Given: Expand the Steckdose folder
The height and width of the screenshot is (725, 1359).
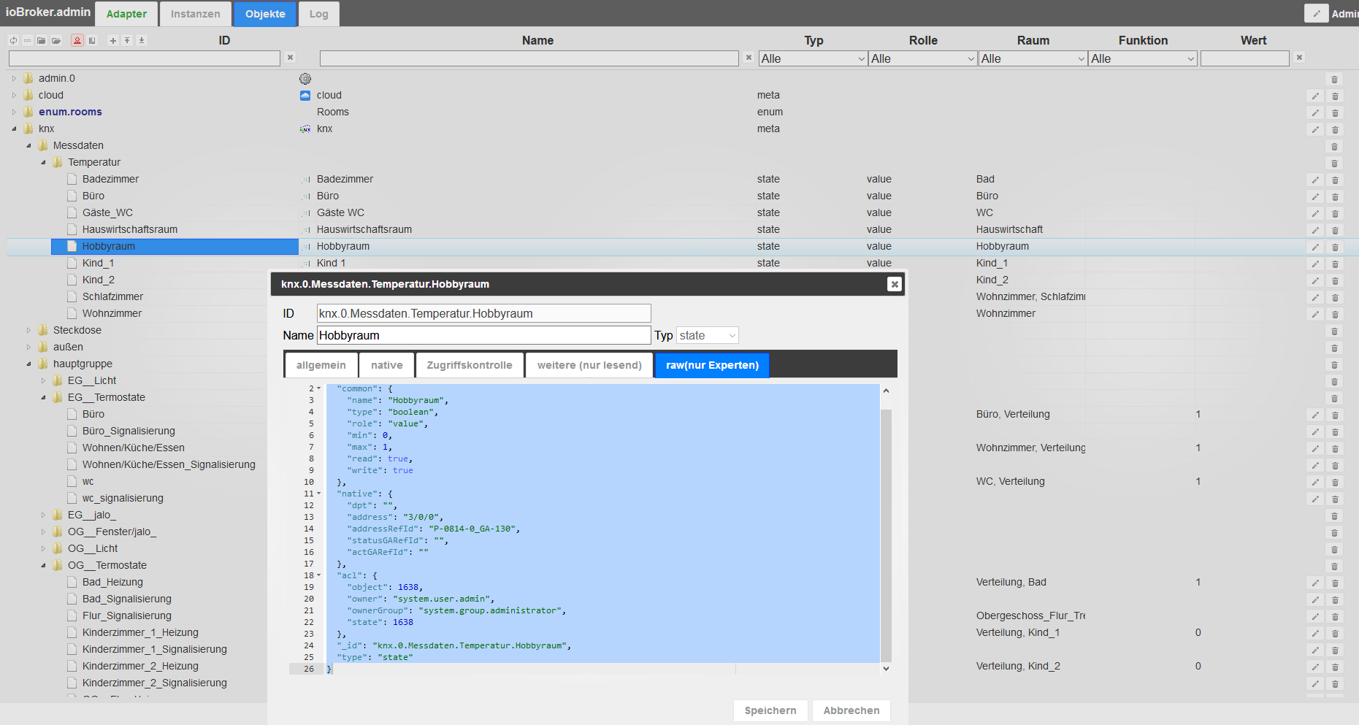Looking at the screenshot, I should pyautogui.click(x=28, y=330).
